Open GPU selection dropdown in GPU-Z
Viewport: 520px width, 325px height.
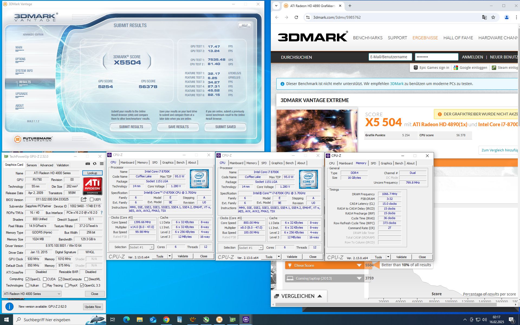tap(32, 294)
